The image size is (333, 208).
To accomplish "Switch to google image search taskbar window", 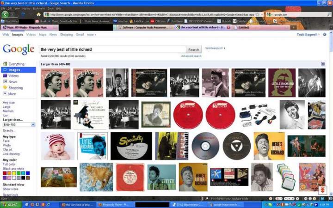I will pyautogui.click(x=225, y=205).
